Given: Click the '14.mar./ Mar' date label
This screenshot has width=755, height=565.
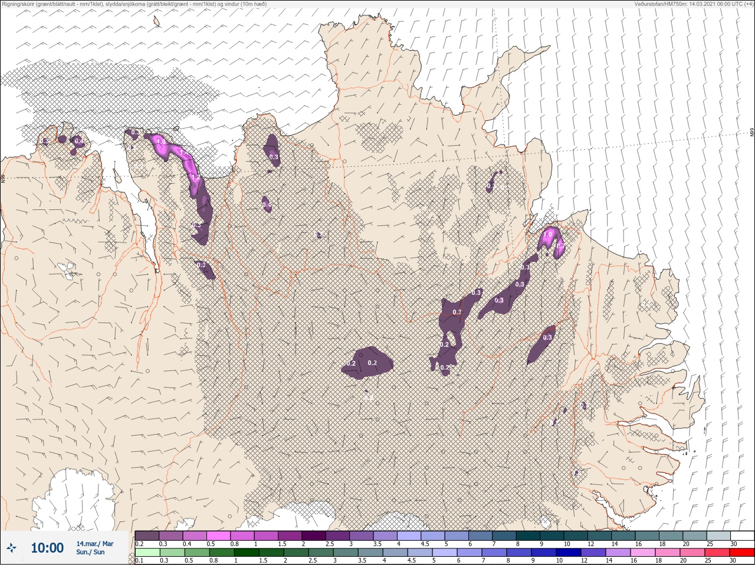Looking at the screenshot, I should tap(94, 544).
